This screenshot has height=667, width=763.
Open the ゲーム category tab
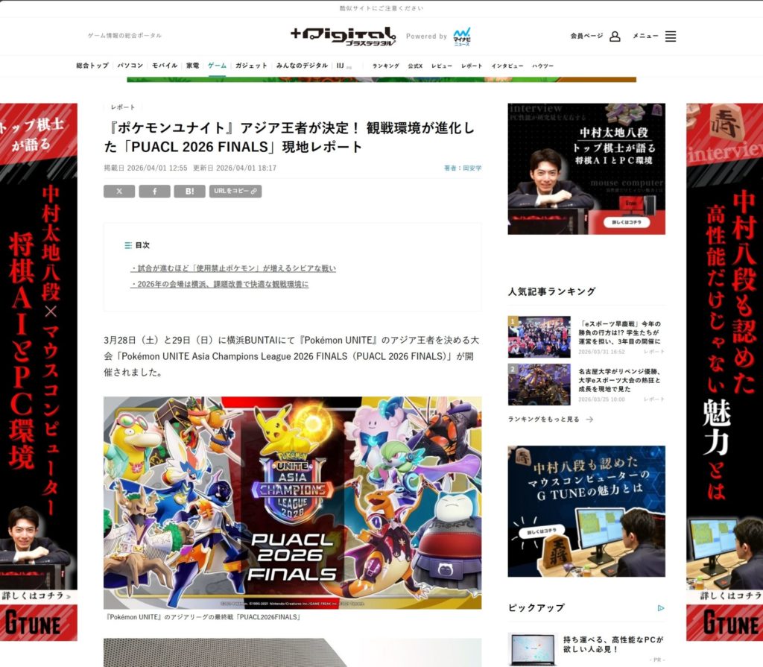coord(217,66)
